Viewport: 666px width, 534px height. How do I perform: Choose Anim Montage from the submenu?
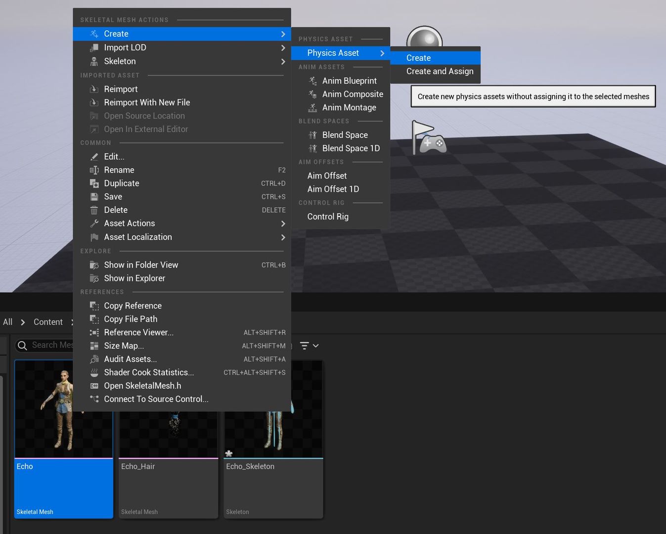[349, 107]
